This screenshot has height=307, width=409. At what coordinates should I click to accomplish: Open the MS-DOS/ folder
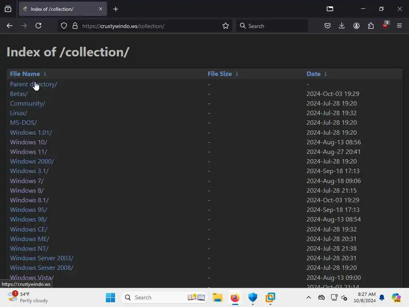(23, 122)
